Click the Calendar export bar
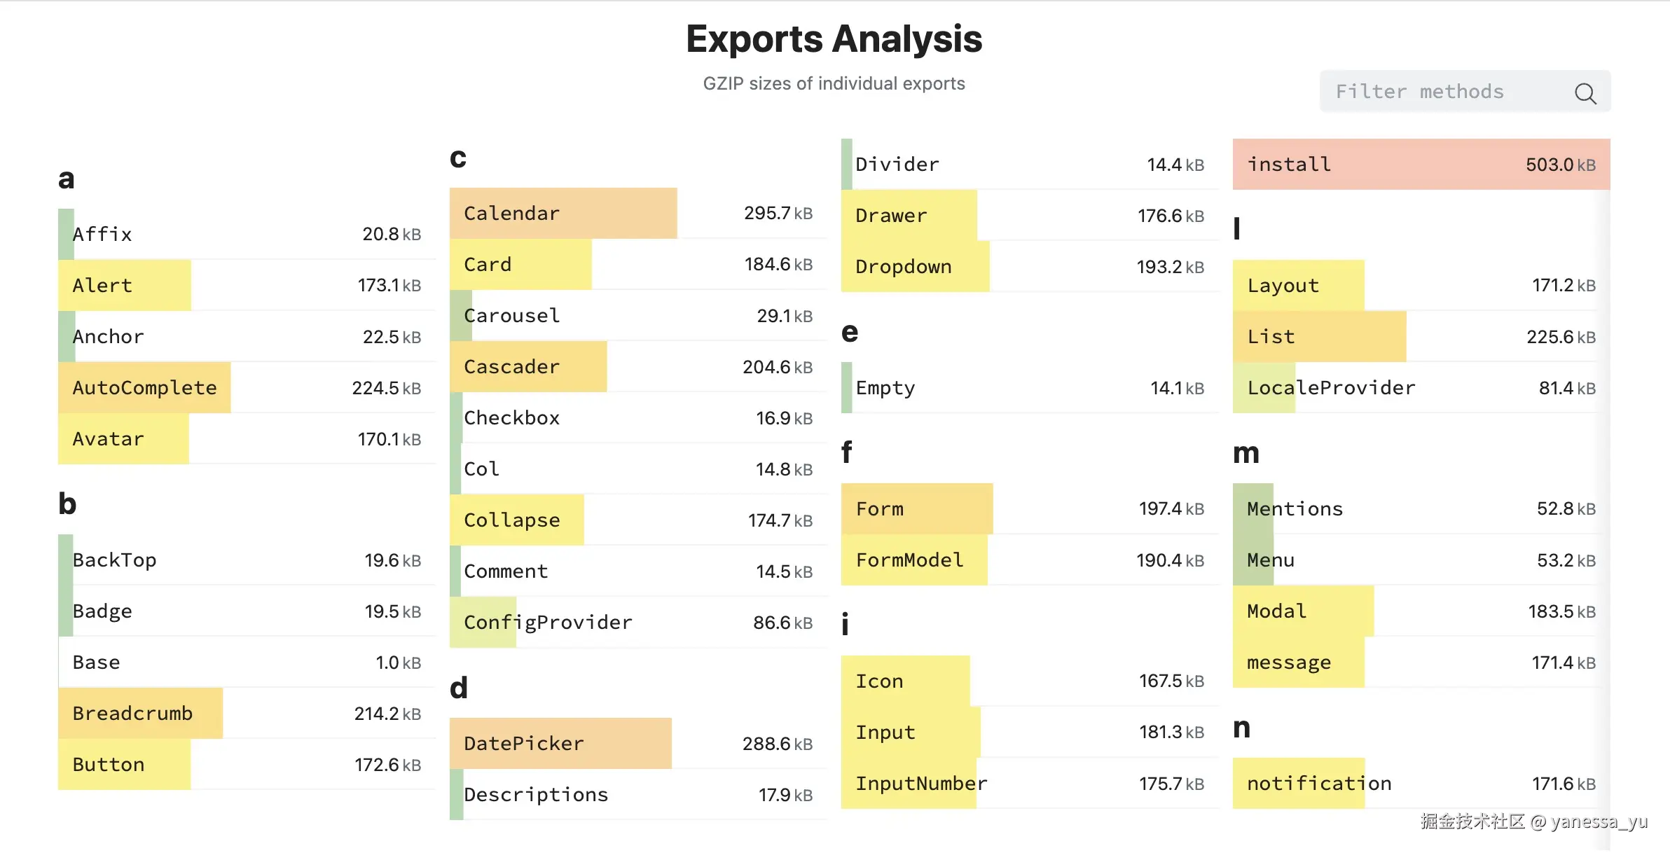This screenshot has width=1670, height=853. 563,214
